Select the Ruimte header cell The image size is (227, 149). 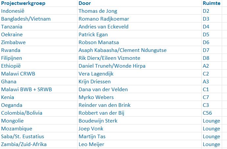pos(211,3)
